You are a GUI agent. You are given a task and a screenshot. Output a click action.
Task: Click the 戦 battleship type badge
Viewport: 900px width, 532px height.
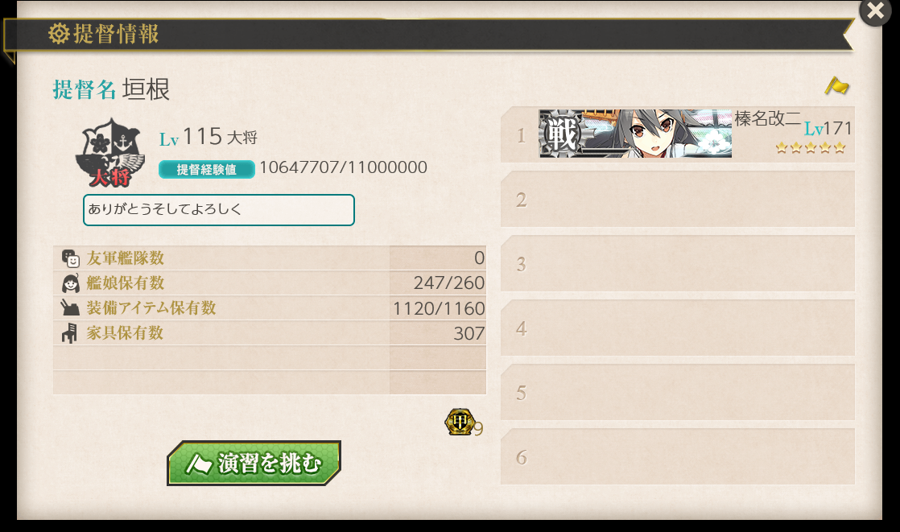coord(561,134)
